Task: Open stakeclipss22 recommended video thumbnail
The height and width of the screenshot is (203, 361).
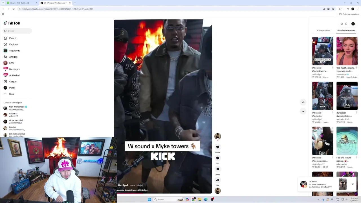Action: (x=323, y=141)
